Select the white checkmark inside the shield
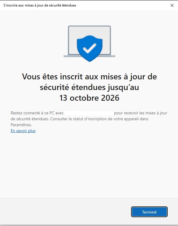Screen dimensions: 178x226 90,48
